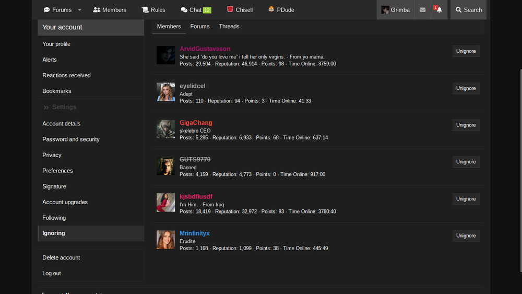Unignore kjsbdfiusdf

pyautogui.click(x=466, y=199)
